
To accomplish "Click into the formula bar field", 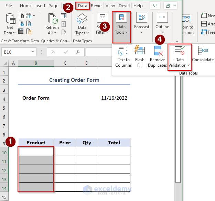I will pos(99,52).
